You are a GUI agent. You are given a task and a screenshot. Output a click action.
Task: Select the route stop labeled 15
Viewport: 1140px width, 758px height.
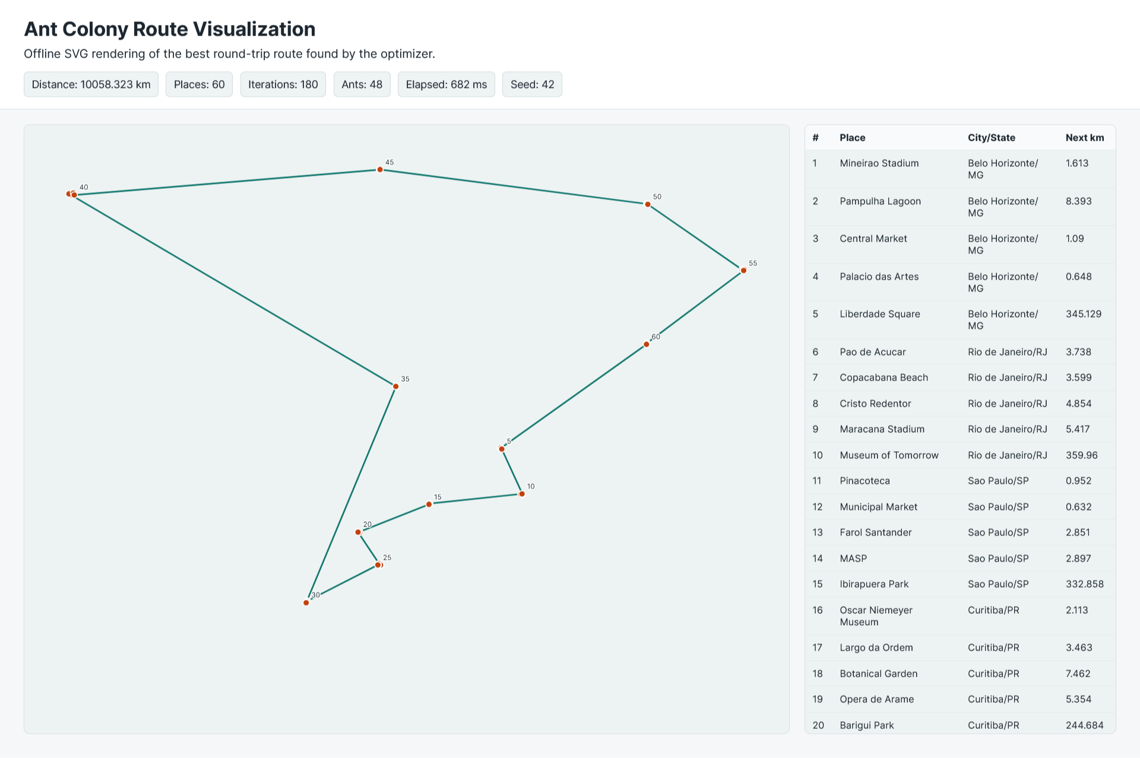pyautogui.click(x=429, y=505)
